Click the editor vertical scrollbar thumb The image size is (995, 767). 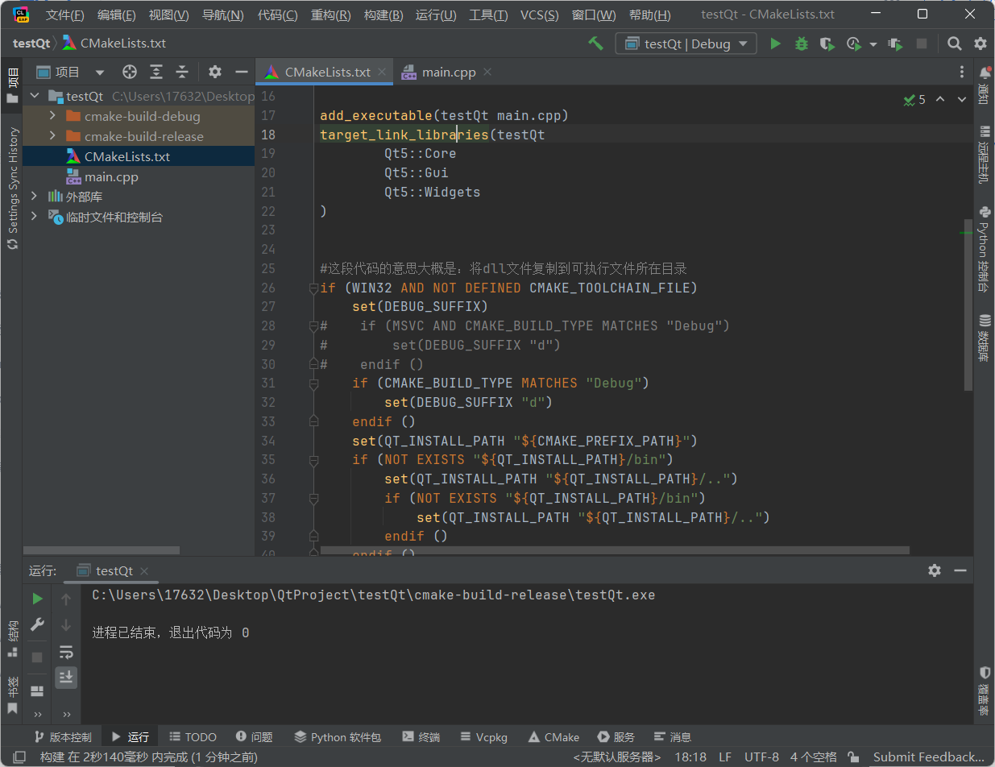coord(969,305)
